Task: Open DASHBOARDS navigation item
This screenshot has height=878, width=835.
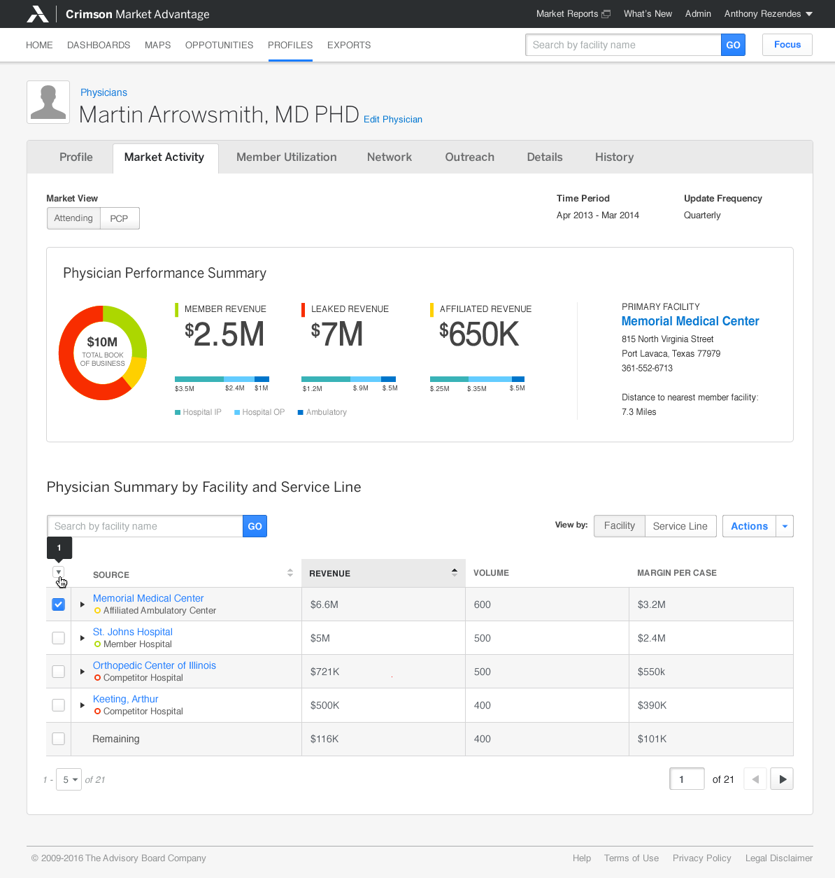Action: tap(99, 45)
